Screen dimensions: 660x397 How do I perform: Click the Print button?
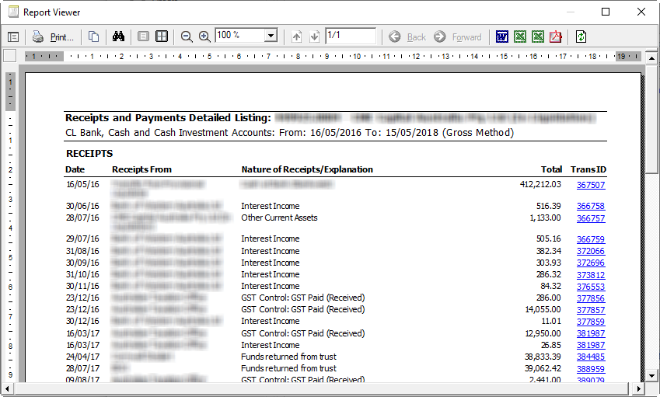(54, 37)
